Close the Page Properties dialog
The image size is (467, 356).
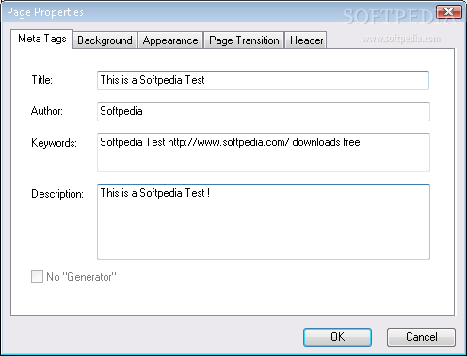pos(449,12)
